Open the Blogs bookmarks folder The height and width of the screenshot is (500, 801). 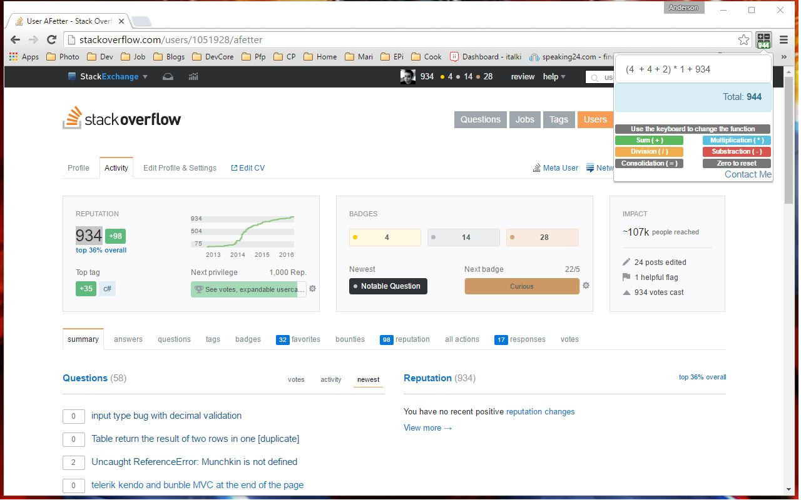pos(168,56)
